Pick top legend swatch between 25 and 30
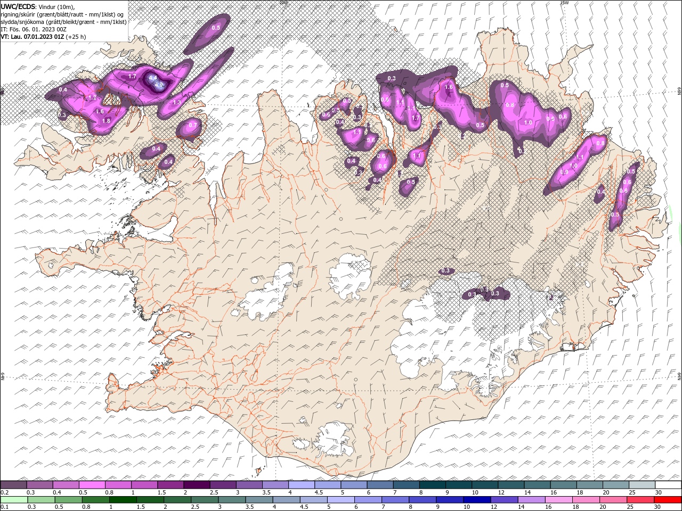 pyautogui.click(x=642, y=485)
